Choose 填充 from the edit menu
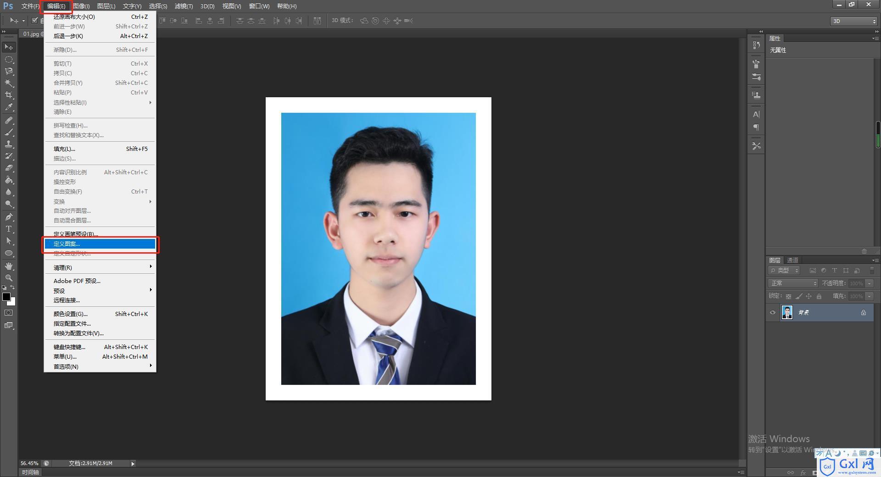Image resolution: width=881 pixels, height=477 pixels. [100, 149]
